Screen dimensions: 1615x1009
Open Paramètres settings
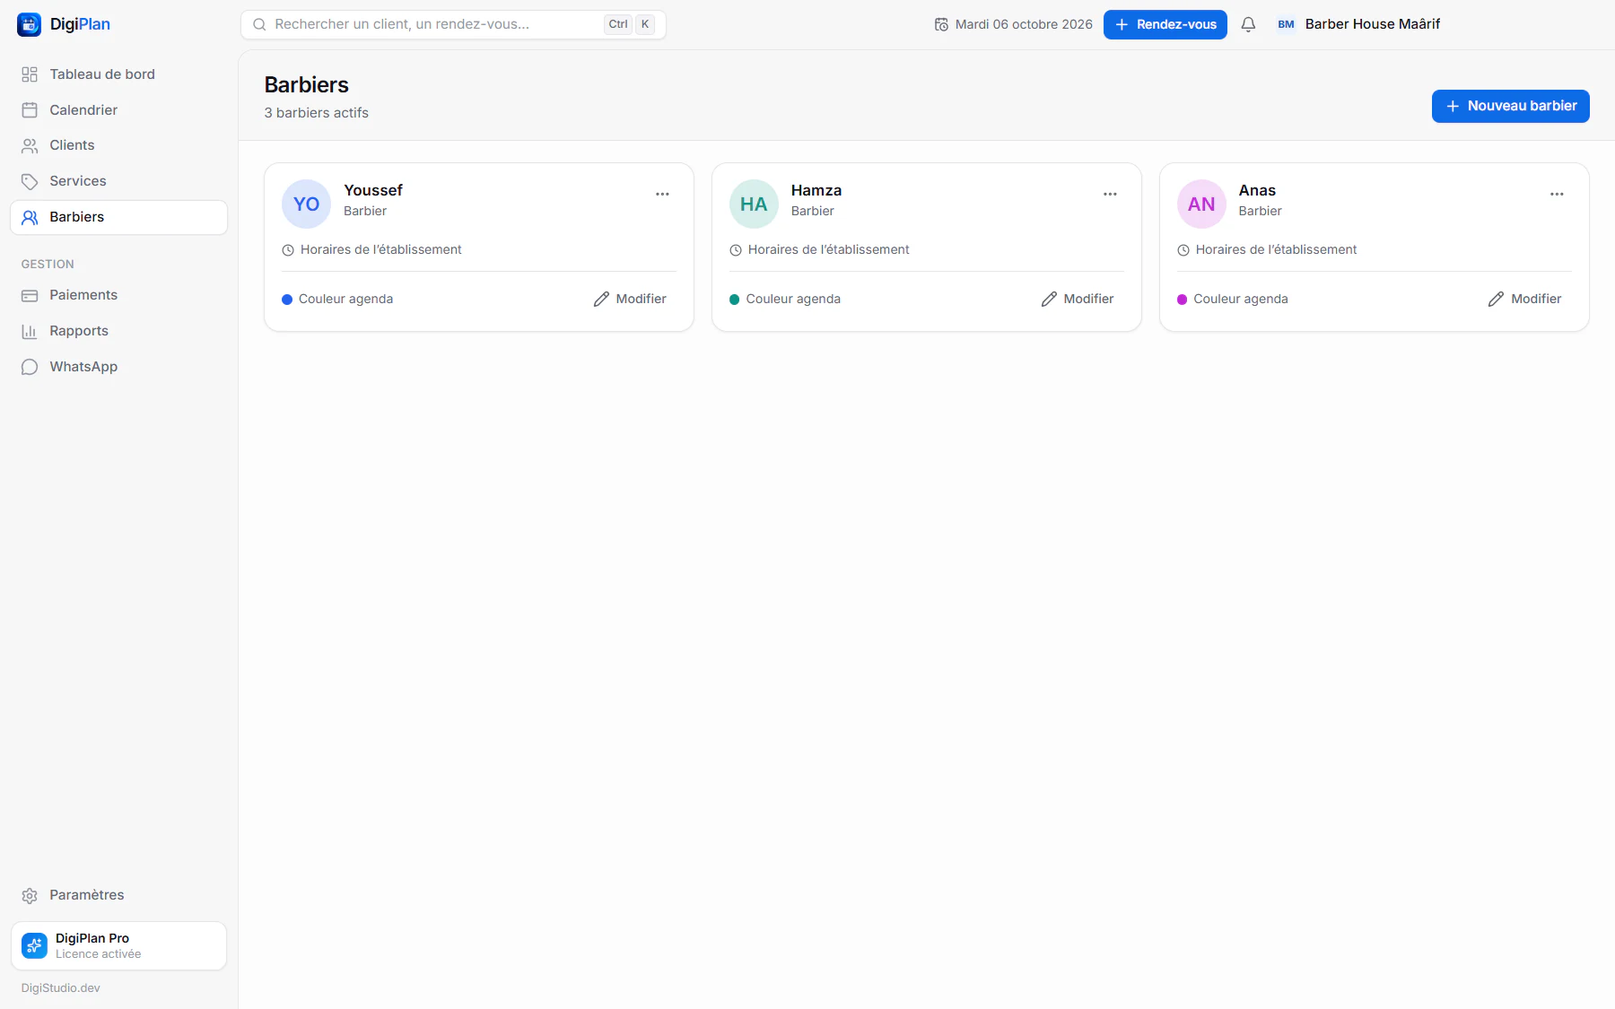click(118, 895)
